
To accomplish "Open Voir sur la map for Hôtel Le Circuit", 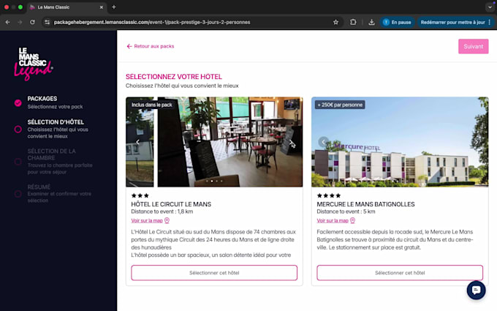I will tap(147, 220).
